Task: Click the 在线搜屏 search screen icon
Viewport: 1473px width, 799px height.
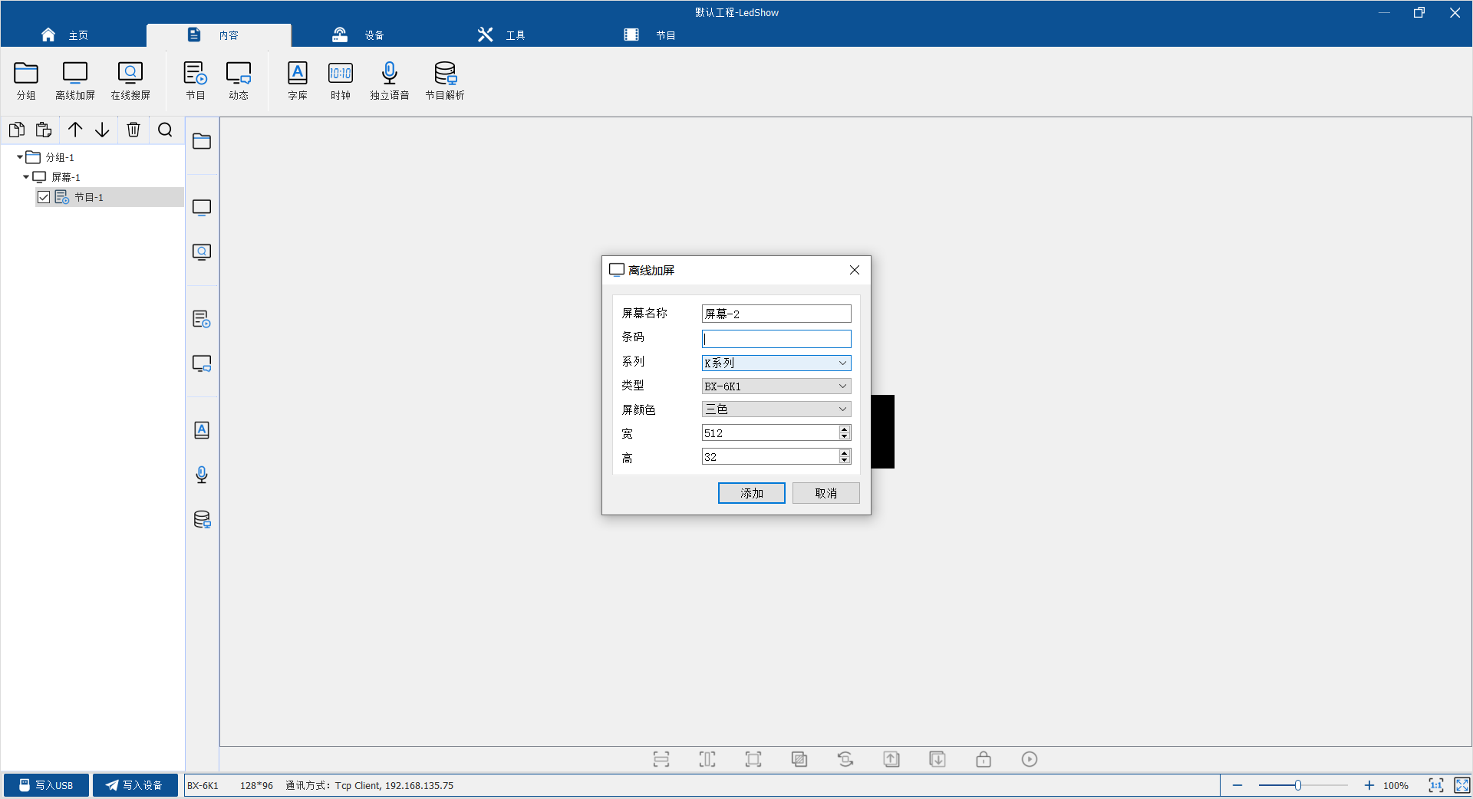Action: 130,81
